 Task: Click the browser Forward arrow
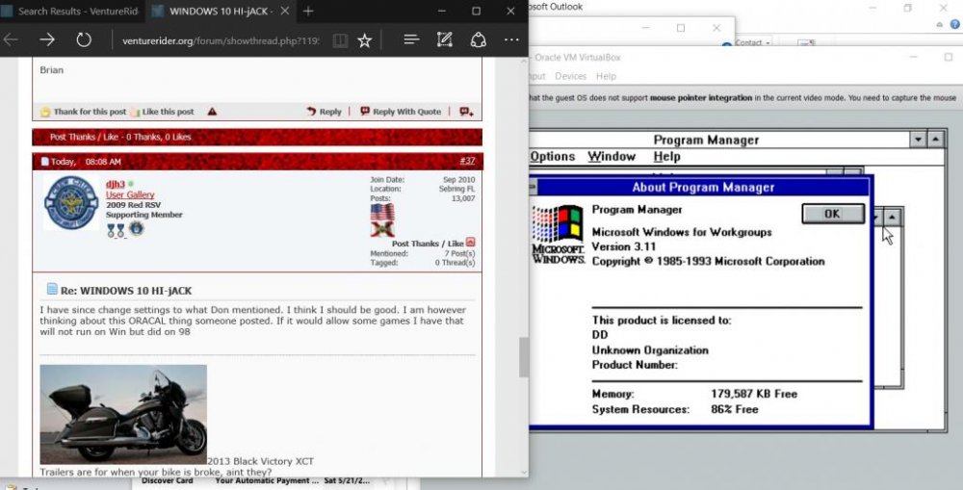coord(46,39)
